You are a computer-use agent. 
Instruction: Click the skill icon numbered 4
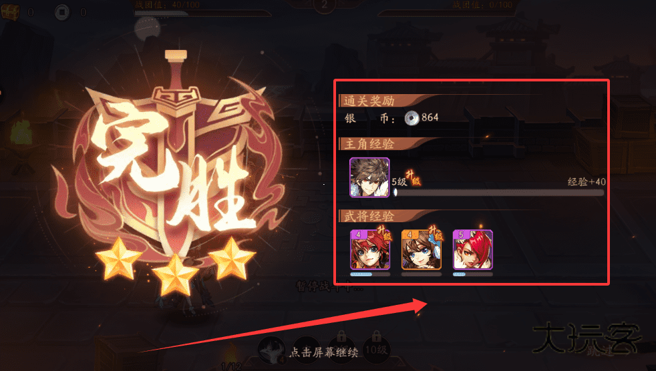pos(272,350)
